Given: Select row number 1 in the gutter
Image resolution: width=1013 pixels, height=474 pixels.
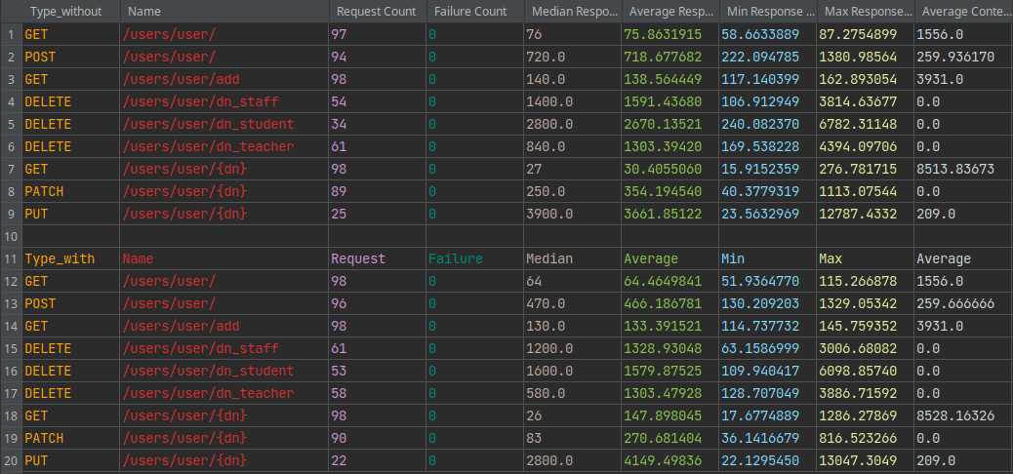Looking at the screenshot, I should pyautogui.click(x=11, y=34).
